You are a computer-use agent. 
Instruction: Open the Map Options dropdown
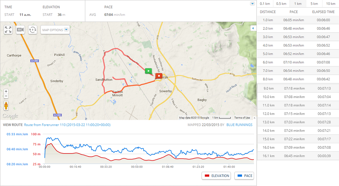[x=55, y=30]
